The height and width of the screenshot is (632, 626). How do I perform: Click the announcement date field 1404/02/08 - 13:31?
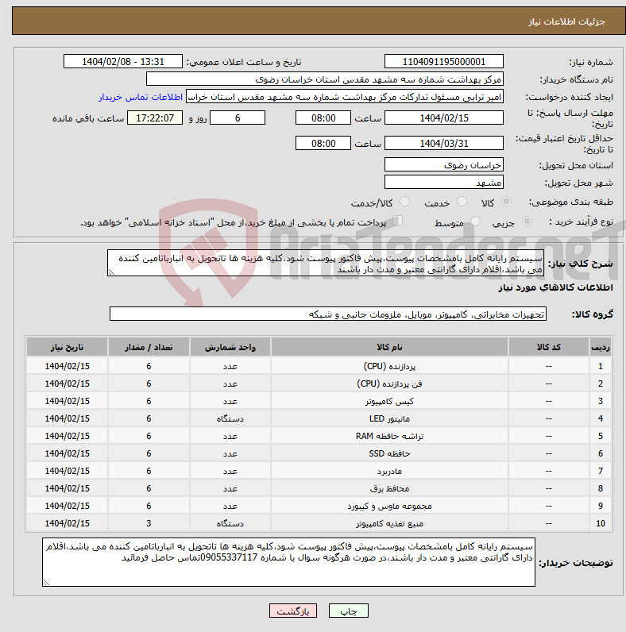(122, 62)
